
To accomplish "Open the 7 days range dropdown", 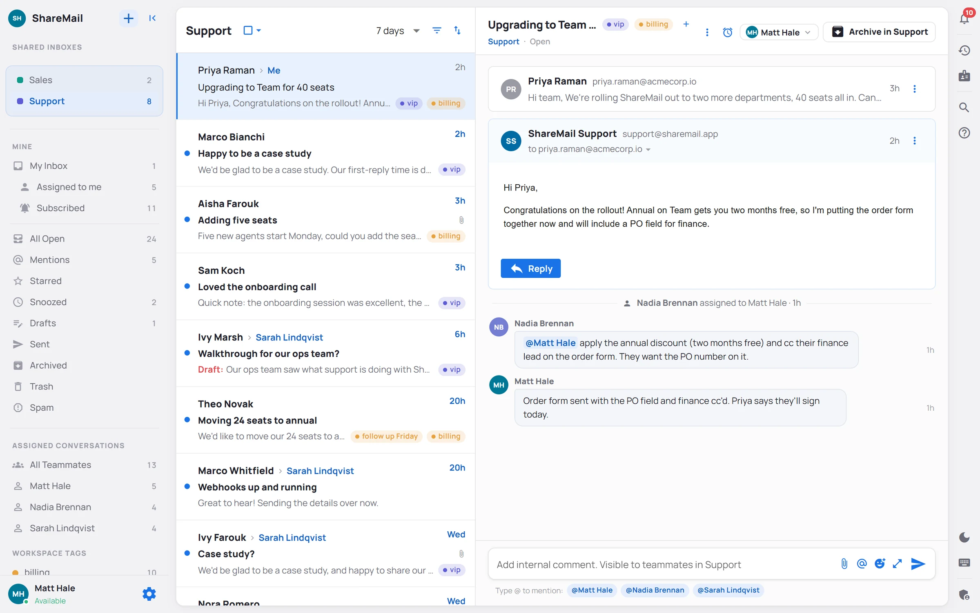I will (398, 31).
